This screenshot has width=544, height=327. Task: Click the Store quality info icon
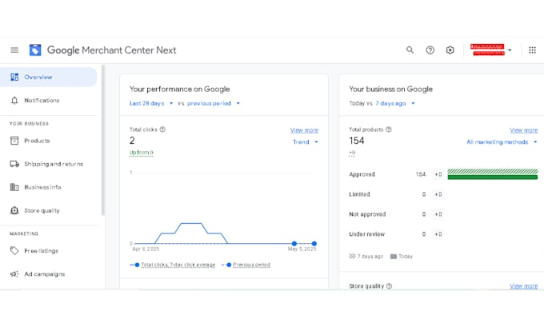389,286
